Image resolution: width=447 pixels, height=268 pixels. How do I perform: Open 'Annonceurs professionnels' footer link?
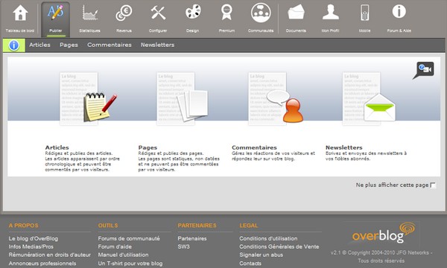pos(42,264)
